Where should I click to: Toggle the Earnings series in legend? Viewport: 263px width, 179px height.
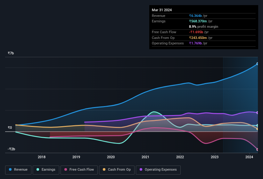click(x=46, y=170)
